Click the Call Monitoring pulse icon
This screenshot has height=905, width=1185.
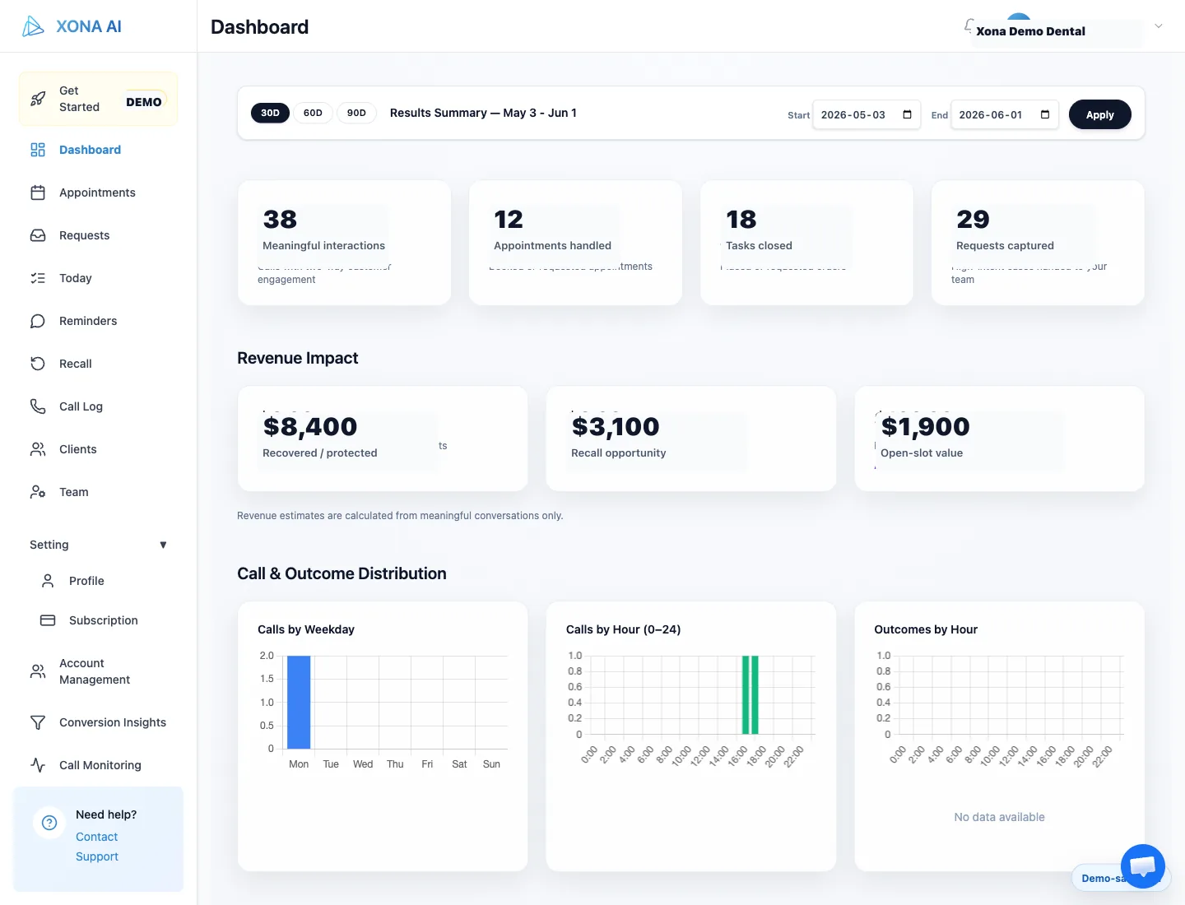point(38,765)
